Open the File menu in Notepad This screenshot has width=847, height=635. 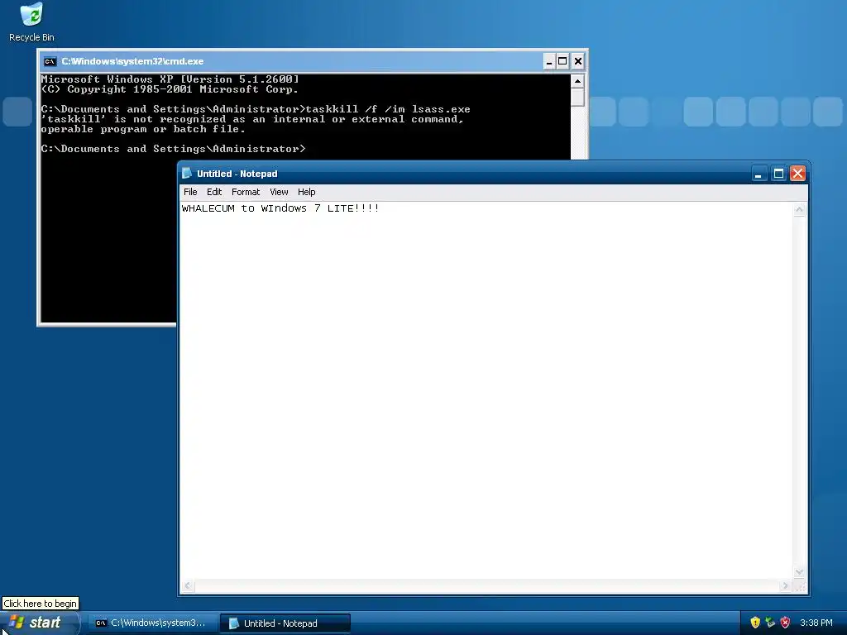point(190,192)
